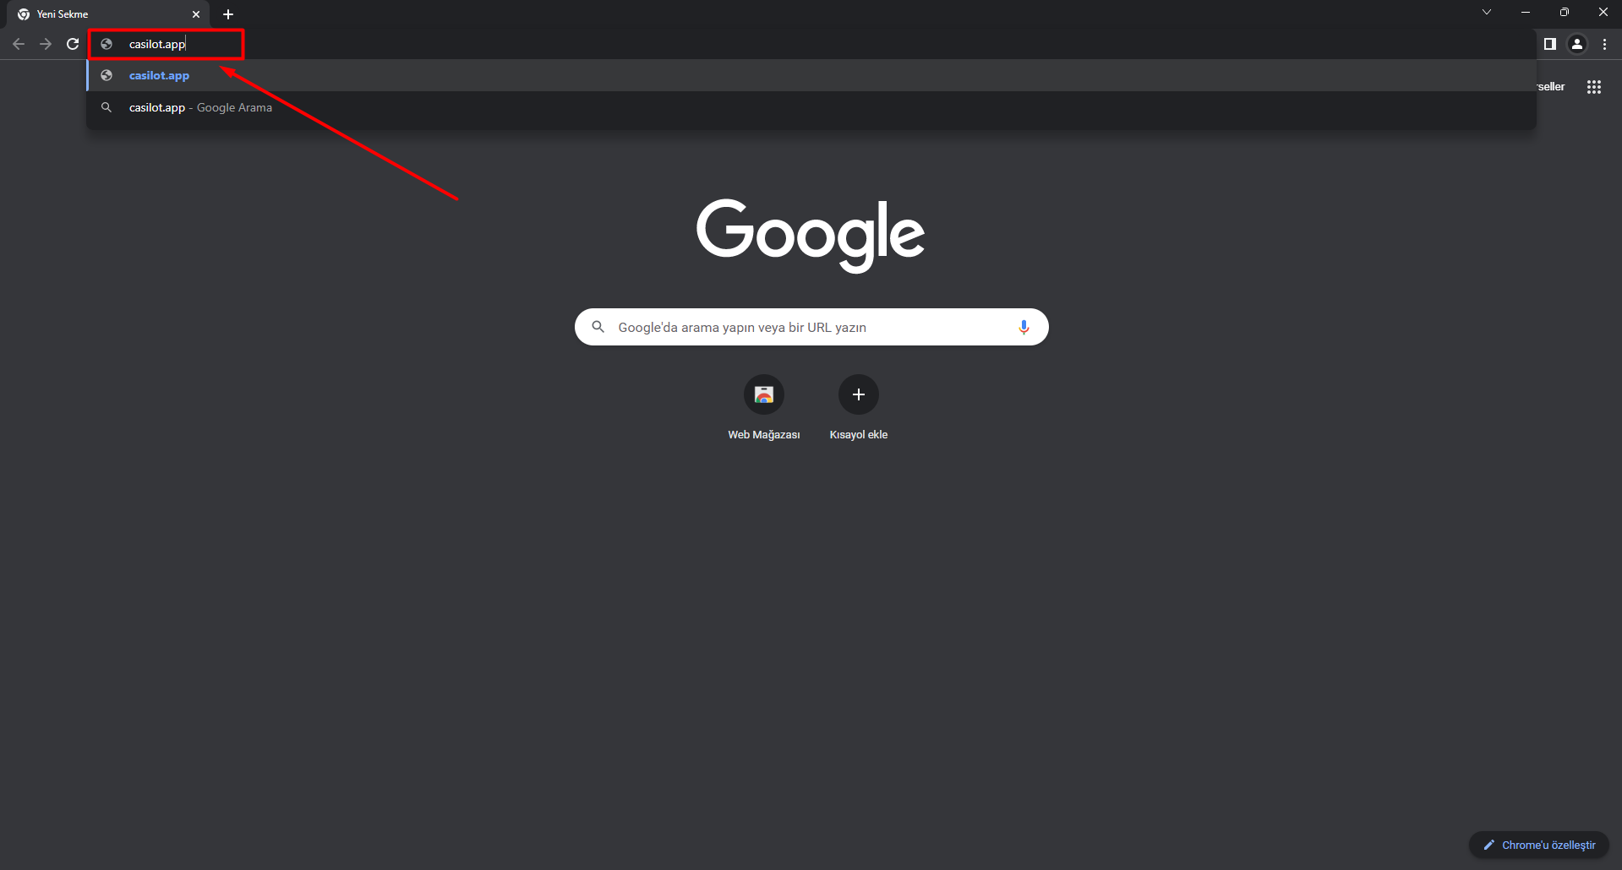Focus the Google search box
Viewport: 1622px width, 870px height.
811,327
